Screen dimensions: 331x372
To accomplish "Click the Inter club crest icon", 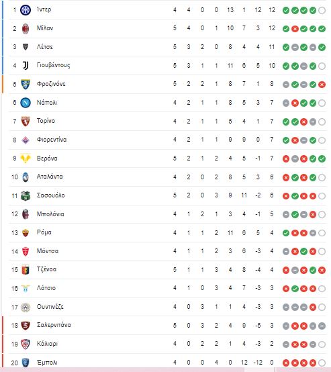I will [x=26, y=10].
